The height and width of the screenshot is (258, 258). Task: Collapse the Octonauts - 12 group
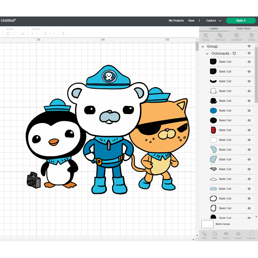click(x=207, y=53)
